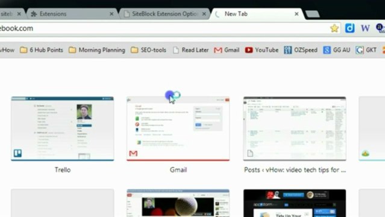Click the page icon on Posts thumbnail

tap(250, 153)
